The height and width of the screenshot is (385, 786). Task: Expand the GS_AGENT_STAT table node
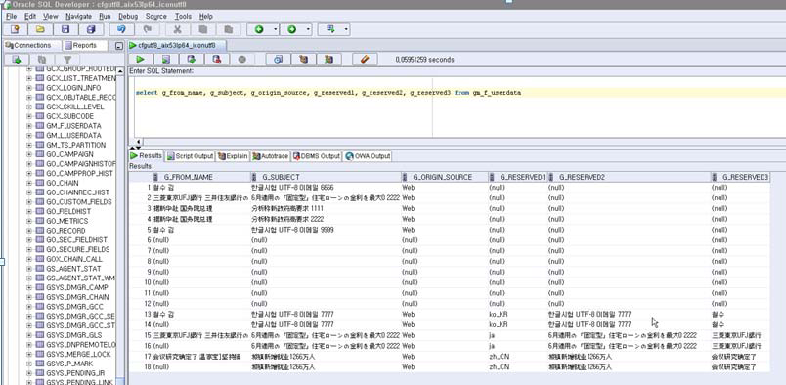[29, 269]
